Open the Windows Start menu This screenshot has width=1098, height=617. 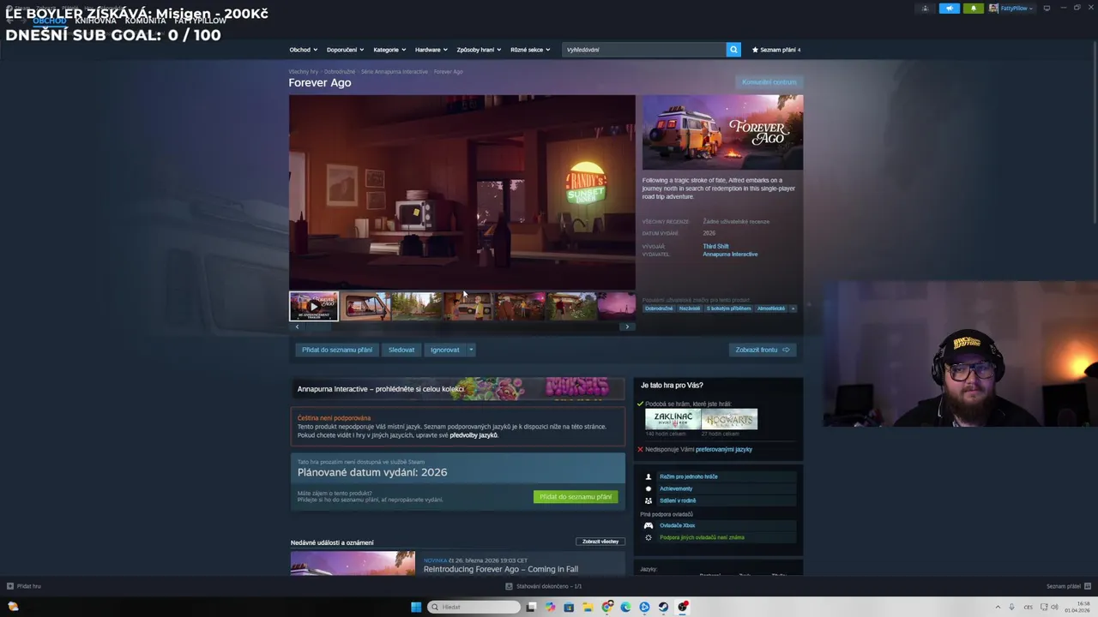(x=416, y=607)
